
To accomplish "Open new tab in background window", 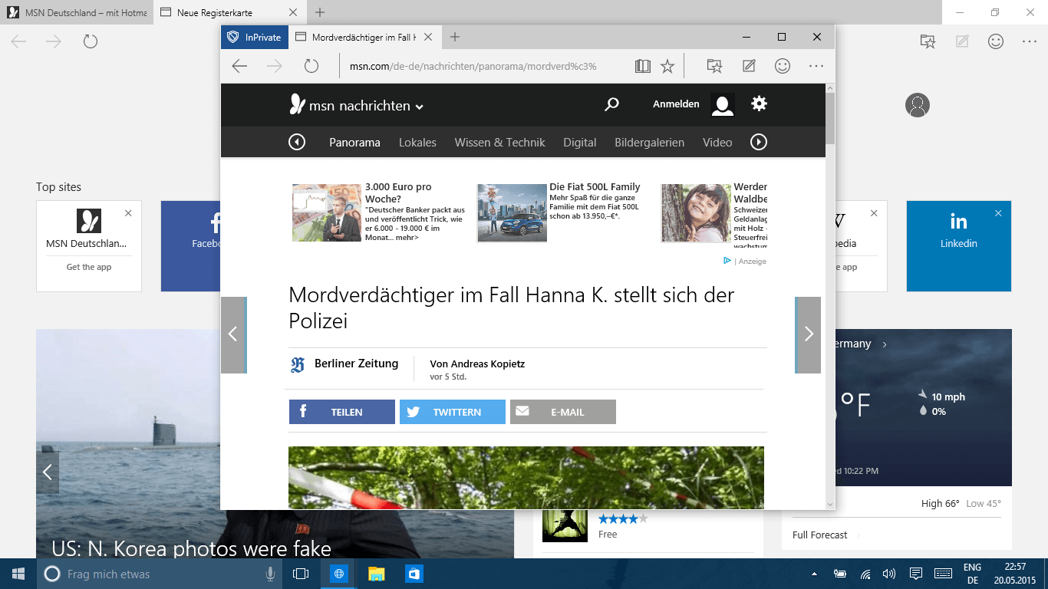I will tap(320, 12).
